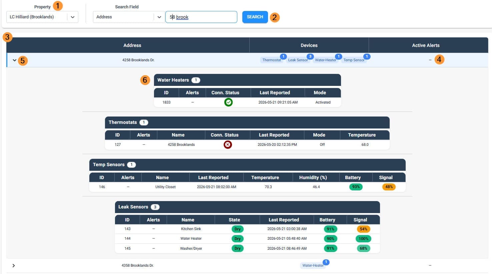
Task: Collapse the 4258 Brooklands Dr. row
Action: point(14,60)
